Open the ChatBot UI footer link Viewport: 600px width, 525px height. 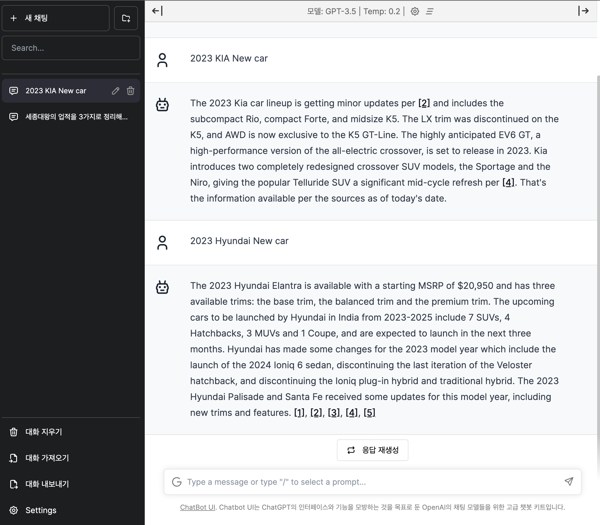(x=197, y=507)
